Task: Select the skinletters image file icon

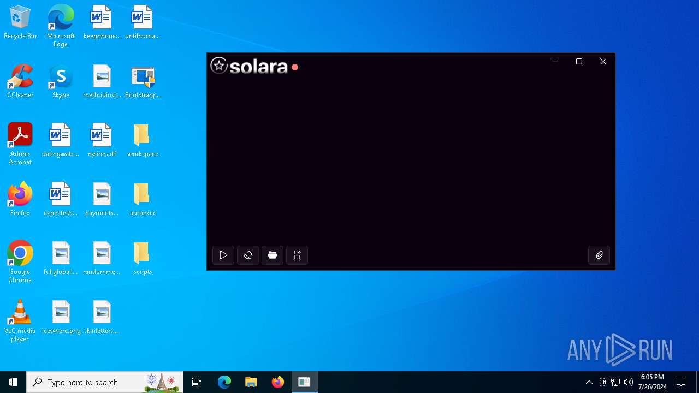Action: tap(102, 318)
